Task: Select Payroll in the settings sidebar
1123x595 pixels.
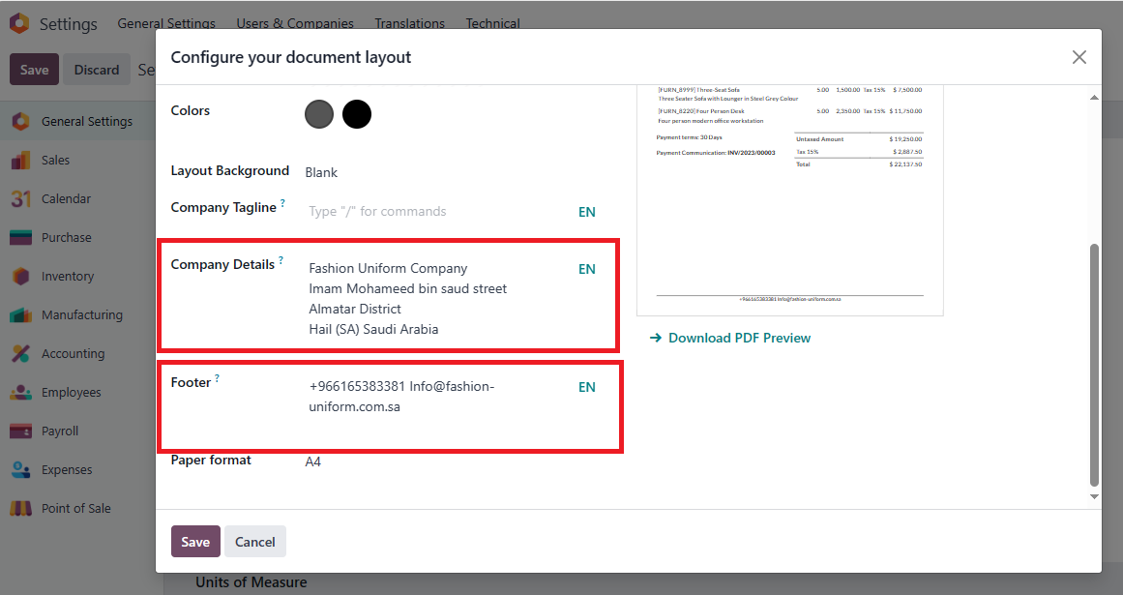Action: (60, 431)
